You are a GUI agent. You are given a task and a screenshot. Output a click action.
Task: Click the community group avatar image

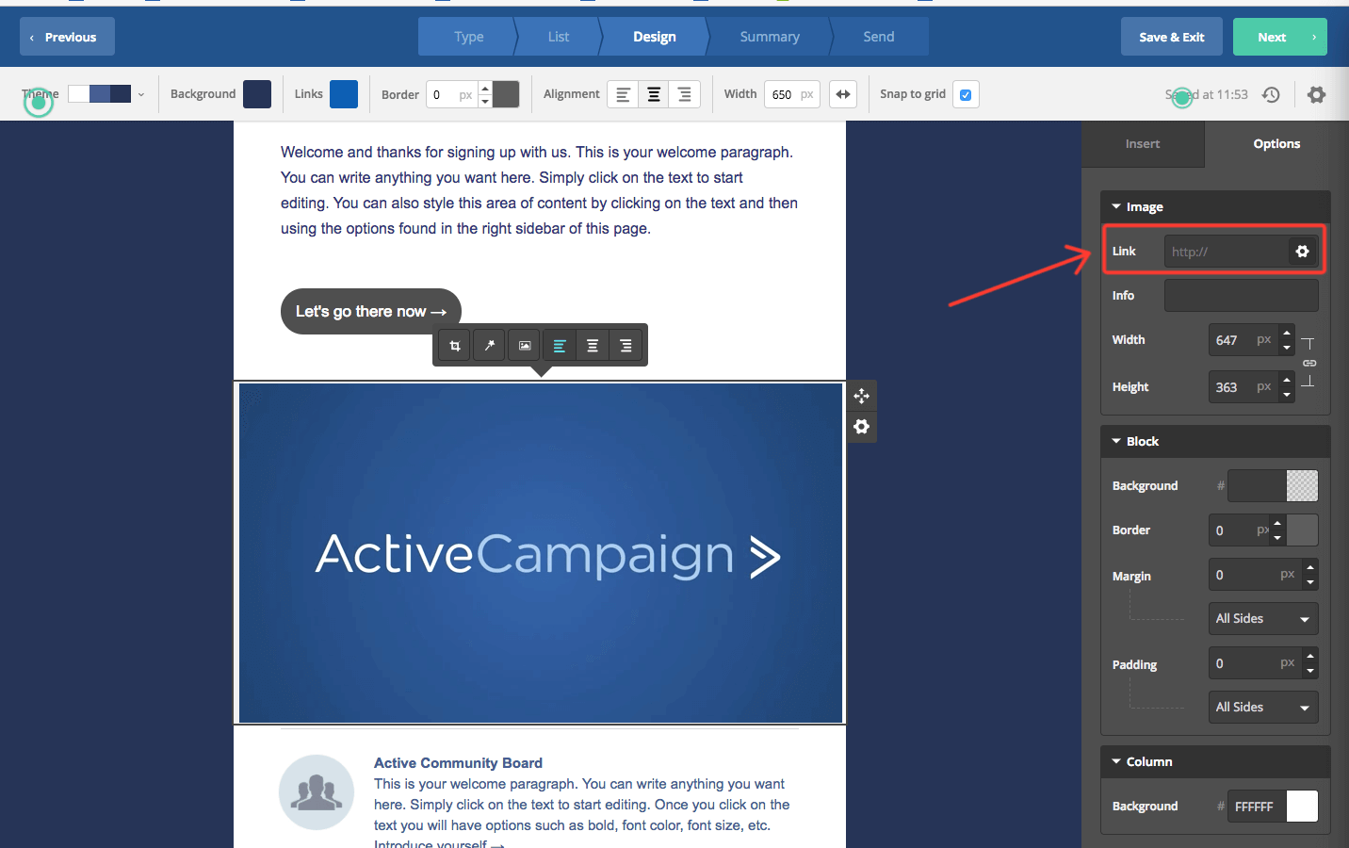(317, 792)
